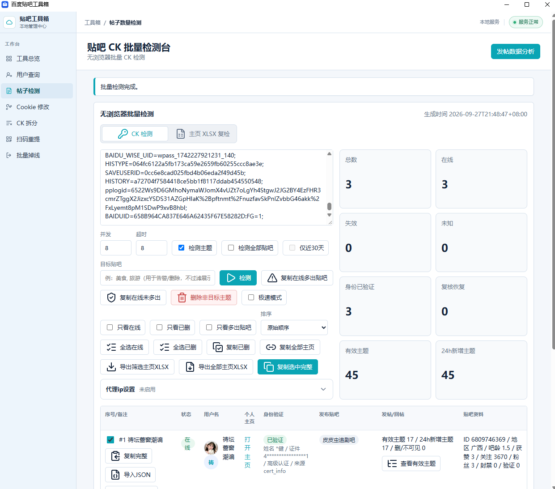The image size is (555, 489).
Task: Click the sheet icon on 主页 XLSX 复检 tab
Action: (181, 134)
